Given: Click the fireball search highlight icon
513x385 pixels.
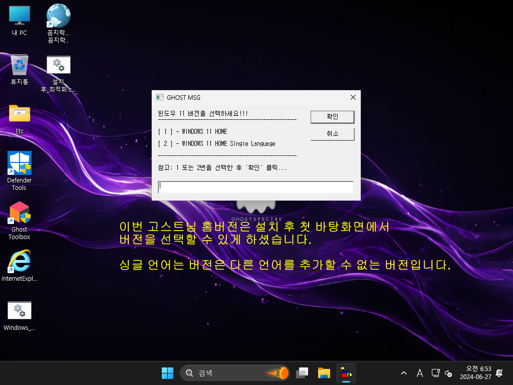Looking at the screenshot, I should point(278,373).
